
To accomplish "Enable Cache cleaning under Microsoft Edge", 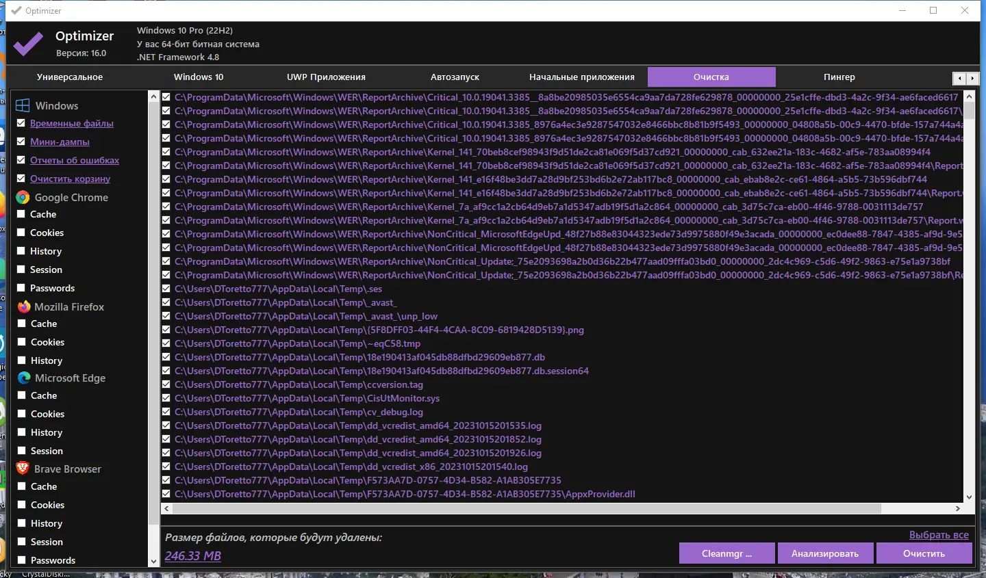I will tap(22, 395).
